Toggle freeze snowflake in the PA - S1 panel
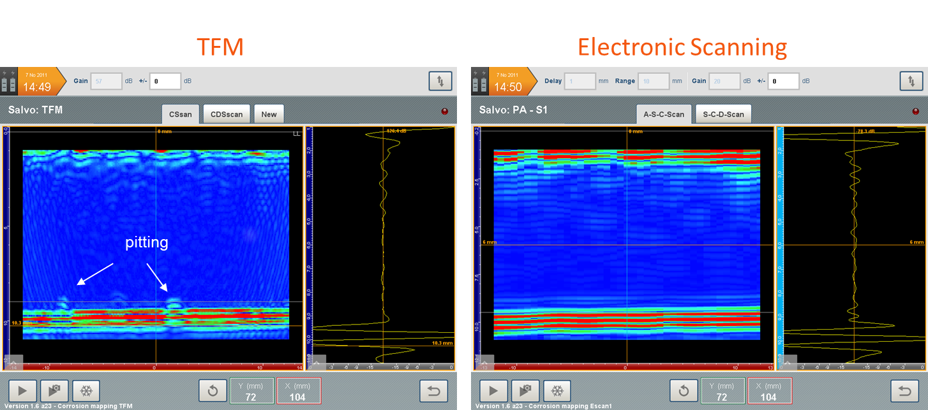The image size is (928, 410). (557, 391)
